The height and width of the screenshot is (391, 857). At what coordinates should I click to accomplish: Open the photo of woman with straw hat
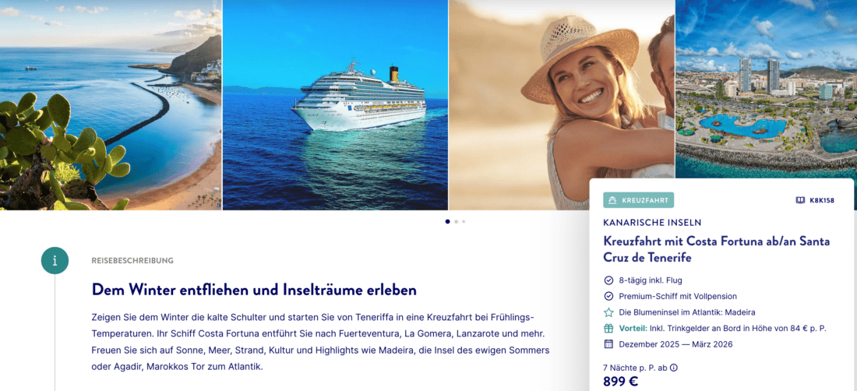[561, 105]
